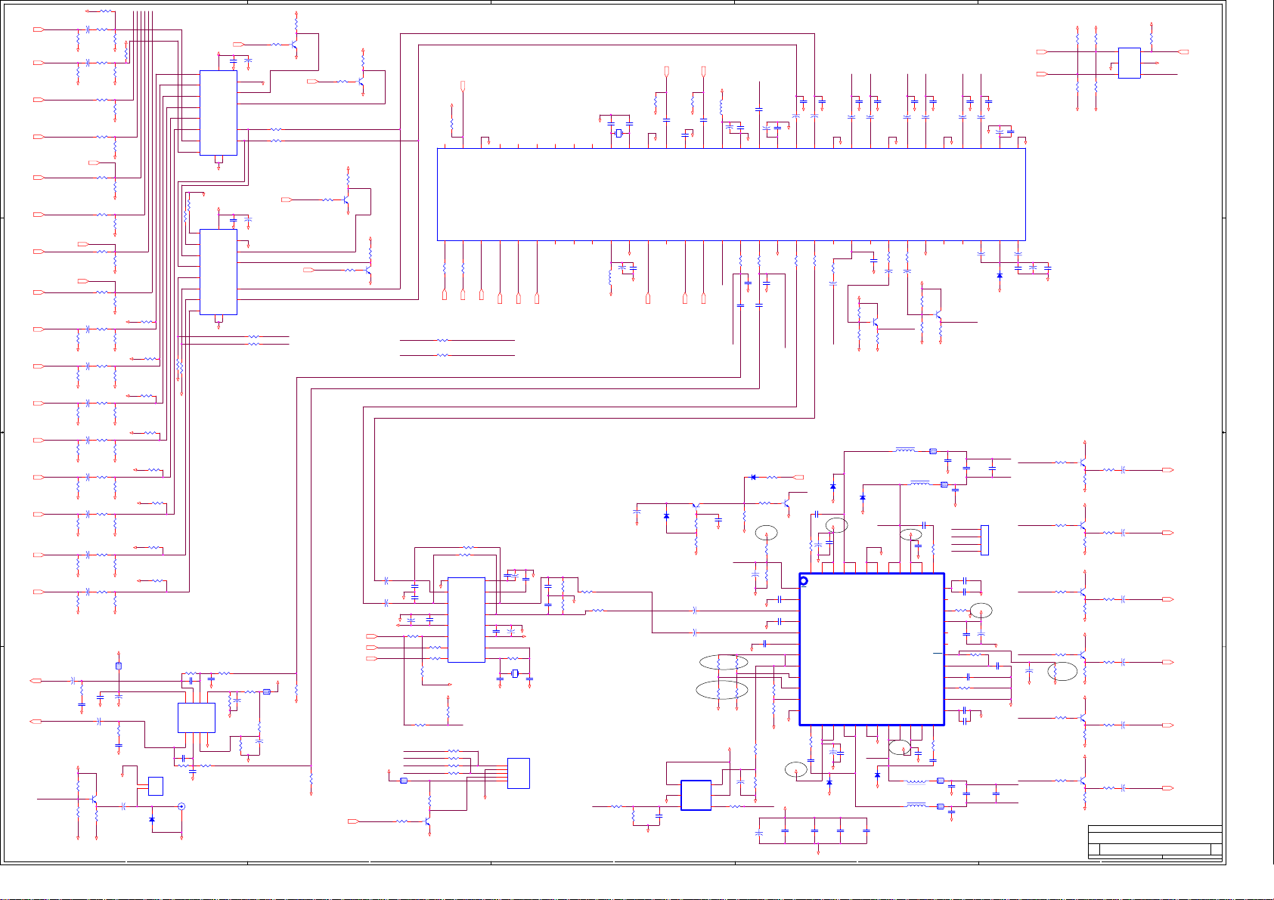Select the lower of two tall left ICs
This screenshot has width=1274, height=900.
click(x=219, y=272)
